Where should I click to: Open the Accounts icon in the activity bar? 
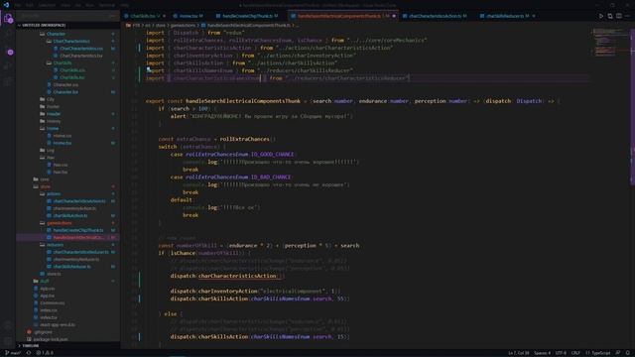[x=8, y=325]
